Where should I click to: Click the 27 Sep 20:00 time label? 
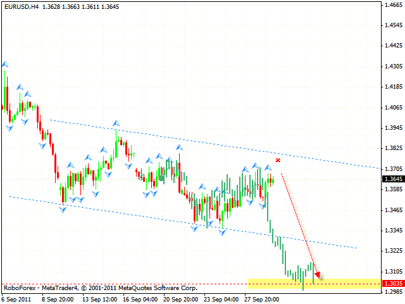click(264, 299)
